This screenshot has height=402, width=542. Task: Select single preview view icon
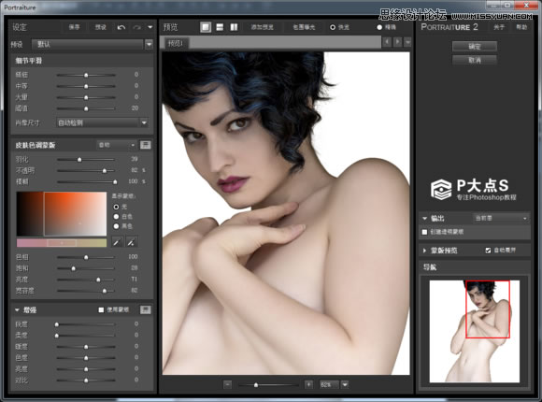tap(206, 27)
